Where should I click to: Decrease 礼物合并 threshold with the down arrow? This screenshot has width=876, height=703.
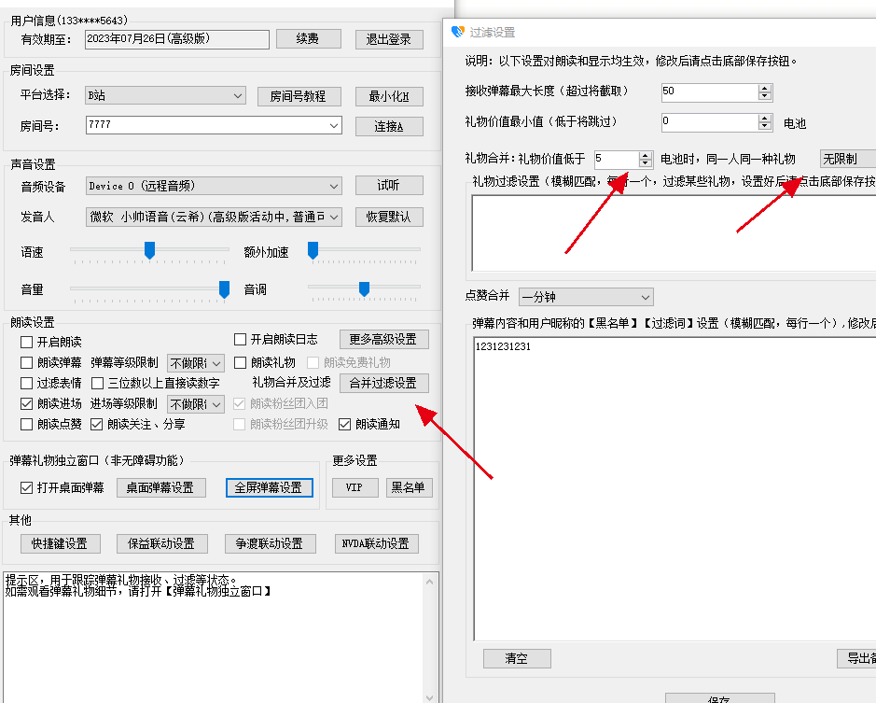pyautogui.click(x=646, y=163)
